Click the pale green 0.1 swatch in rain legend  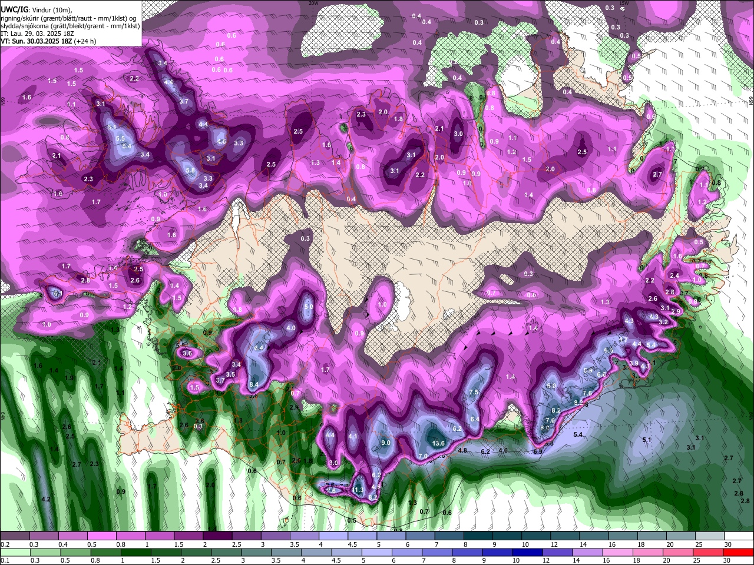pos(14,552)
